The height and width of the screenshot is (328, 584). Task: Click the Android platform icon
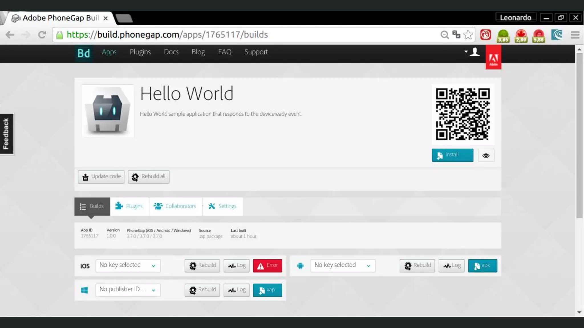[300, 266]
